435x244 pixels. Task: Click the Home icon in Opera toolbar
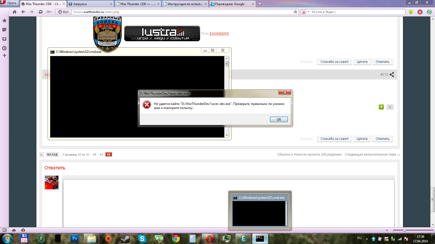[15, 12]
